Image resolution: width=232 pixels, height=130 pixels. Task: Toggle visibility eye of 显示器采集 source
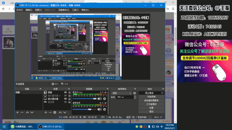coord(66,99)
